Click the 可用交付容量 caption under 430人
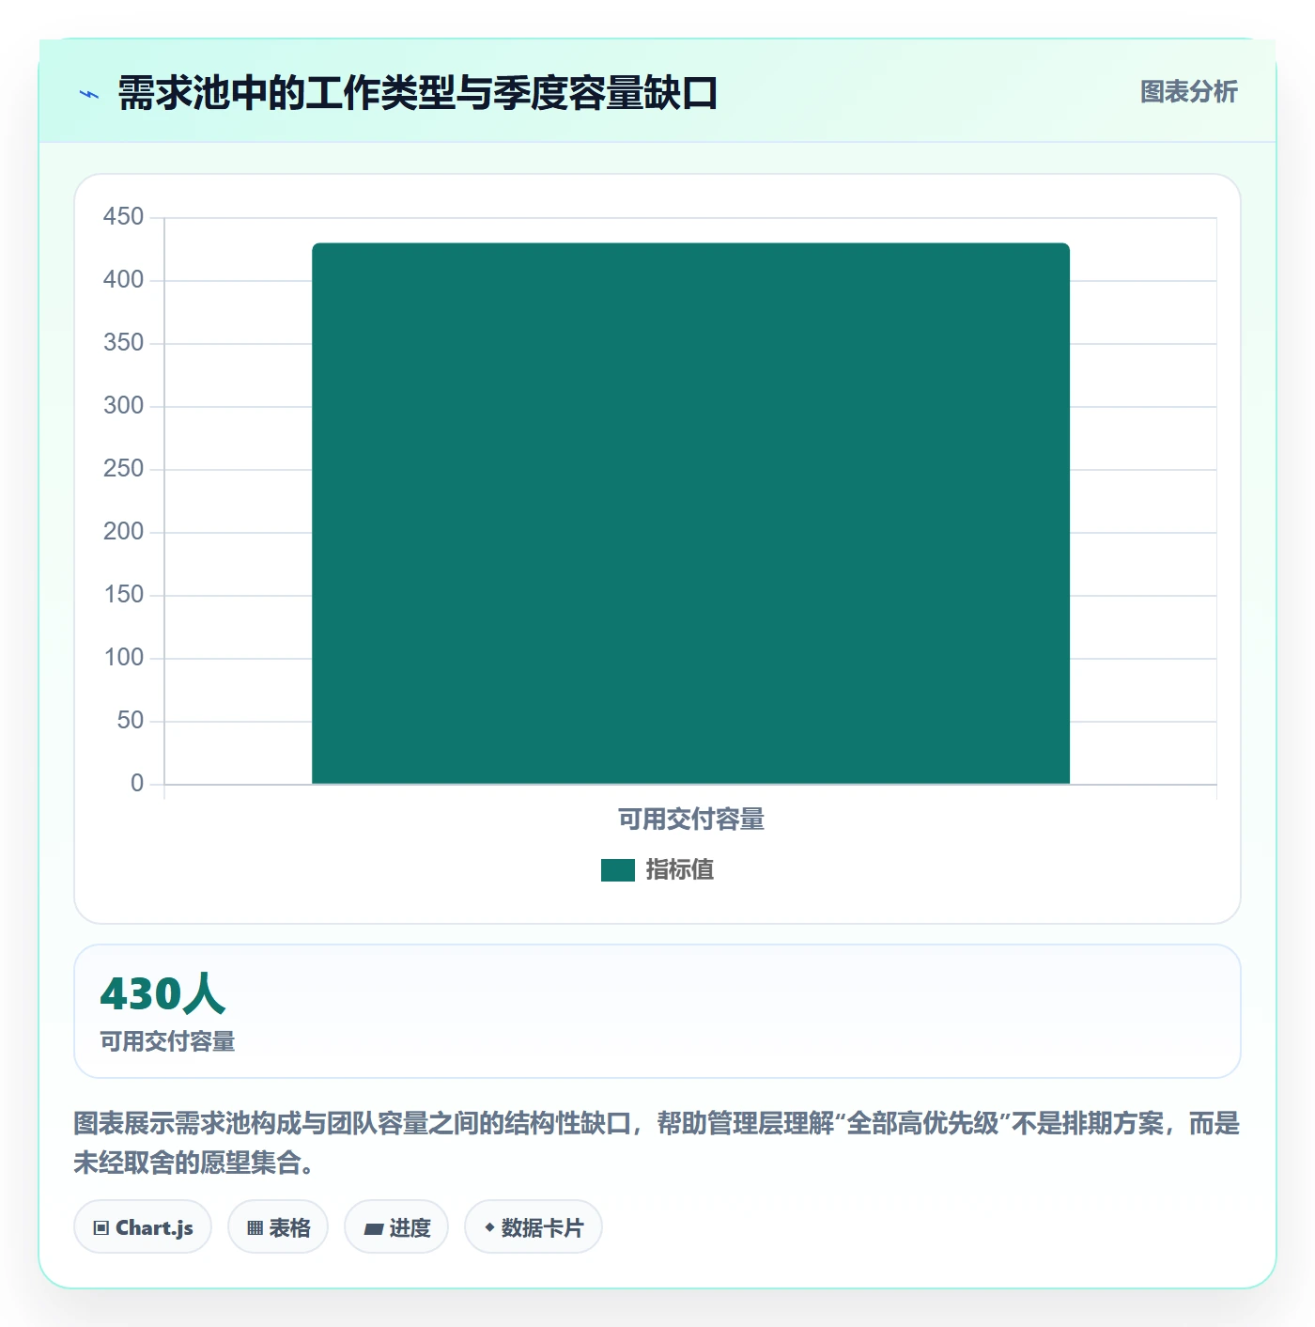This screenshot has width=1315, height=1327. 167,1041
